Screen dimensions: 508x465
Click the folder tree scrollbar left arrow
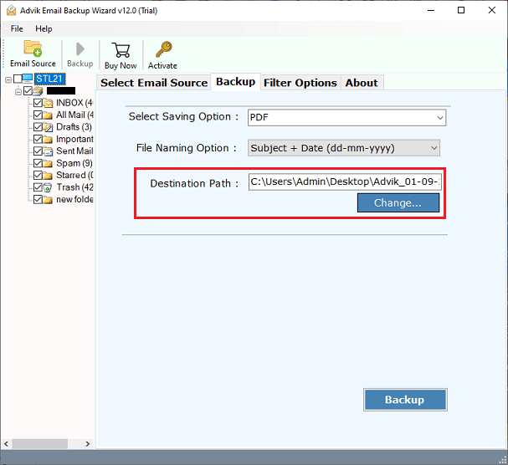pyautogui.click(x=6, y=444)
